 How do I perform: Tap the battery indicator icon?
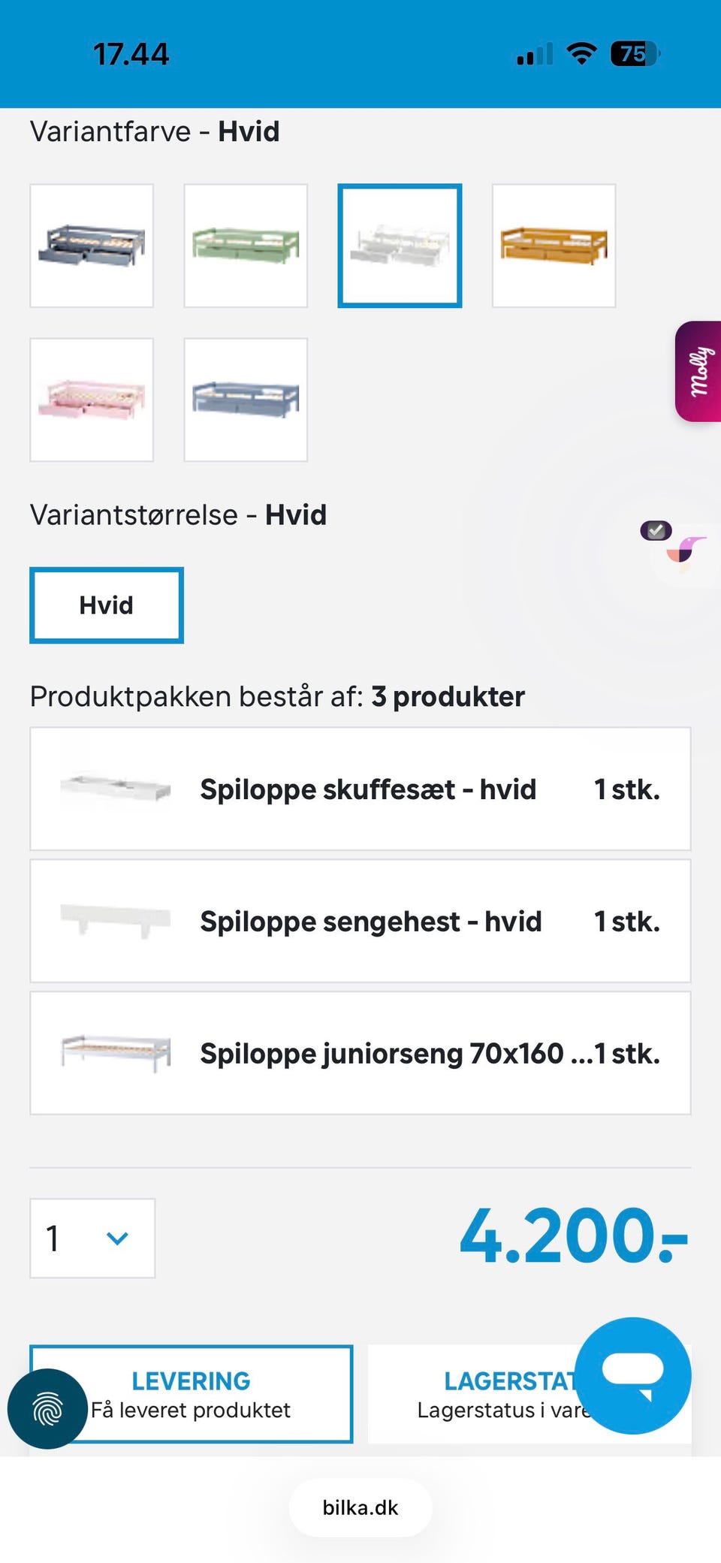(635, 54)
